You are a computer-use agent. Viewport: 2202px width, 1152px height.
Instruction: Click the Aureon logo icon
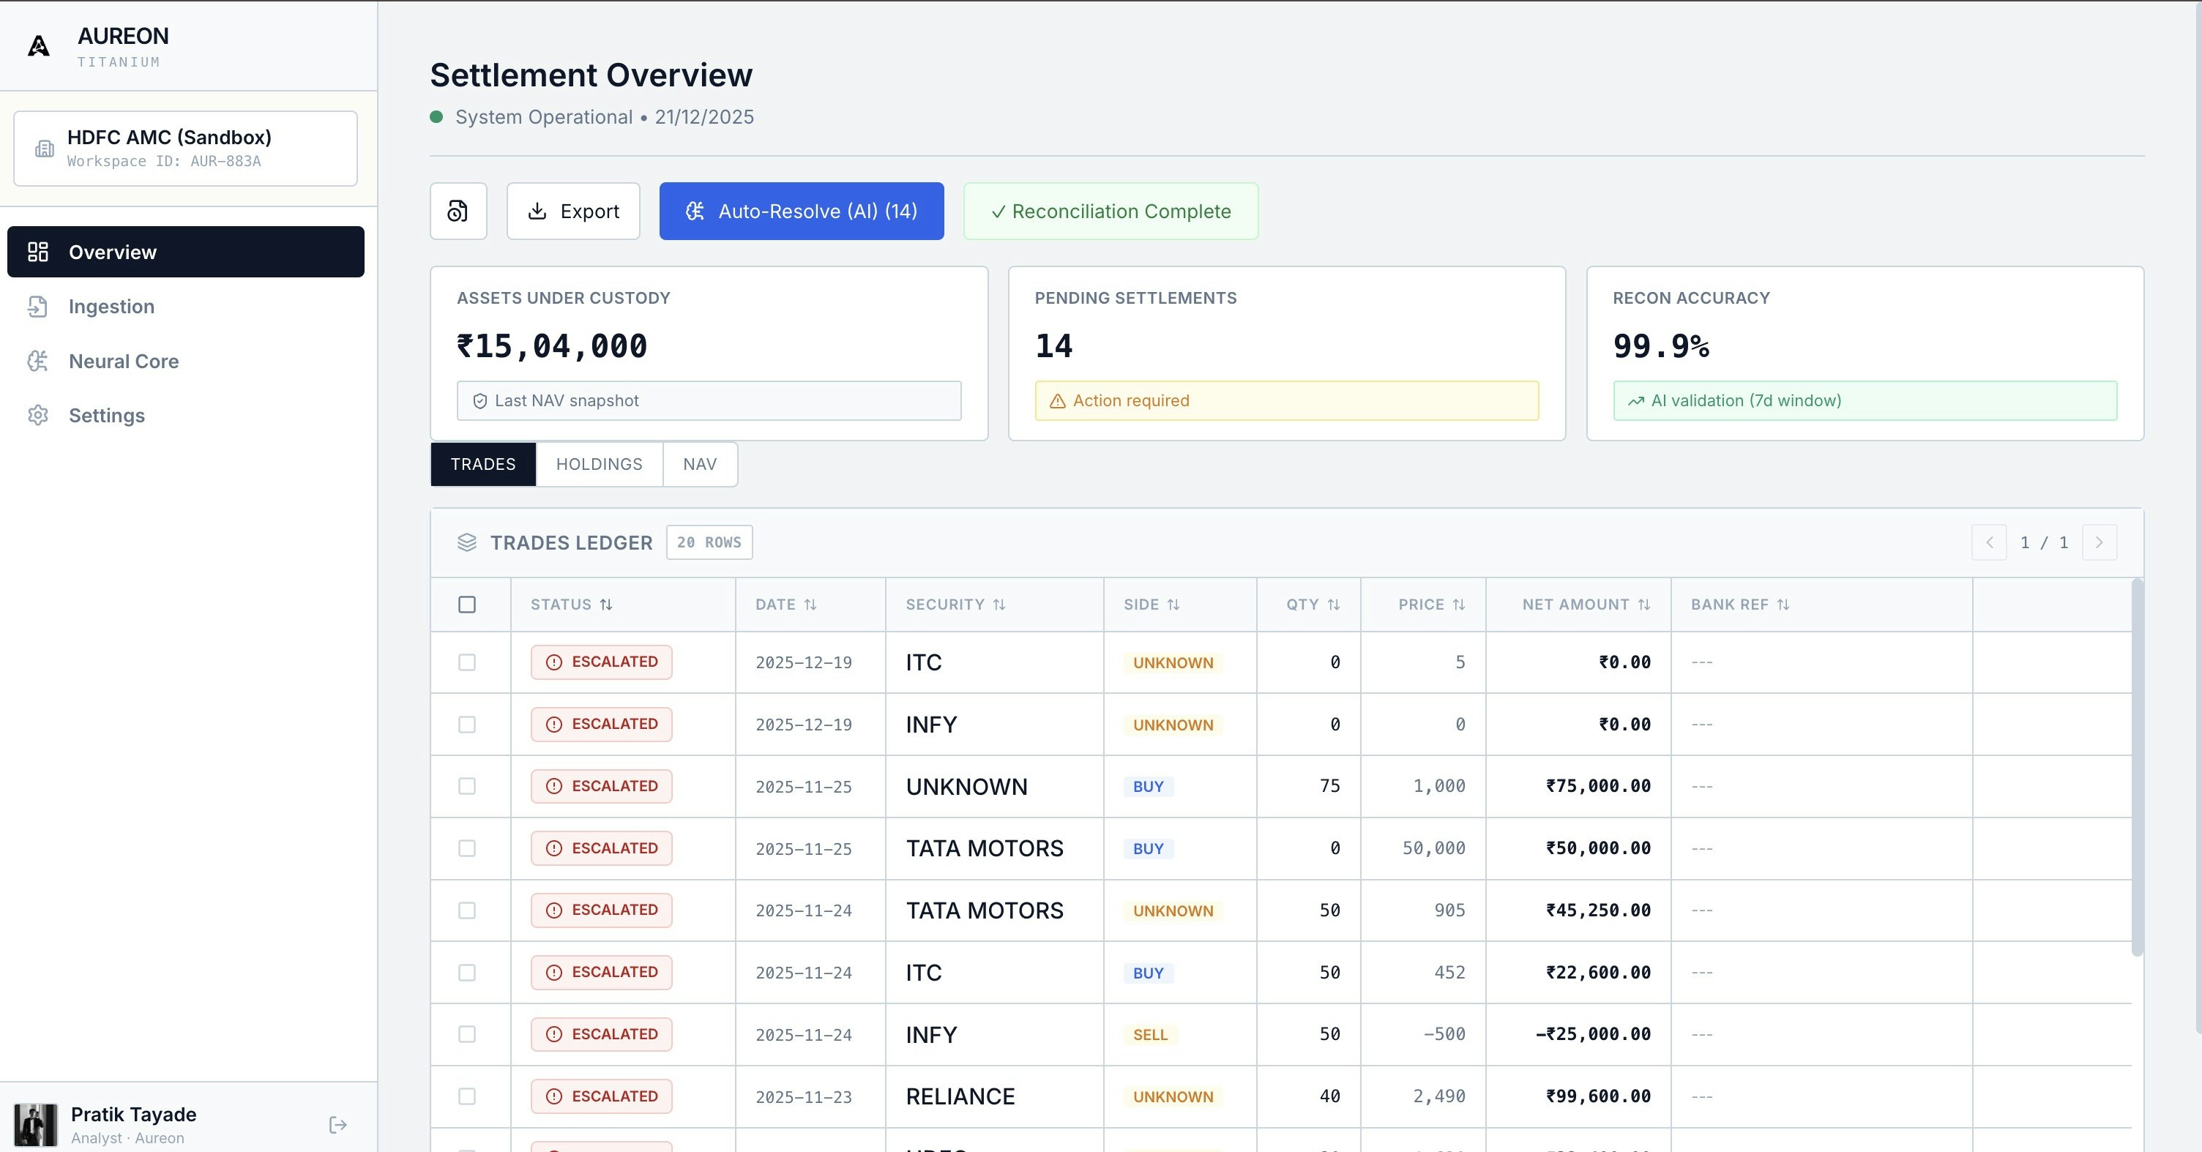(x=37, y=45)
